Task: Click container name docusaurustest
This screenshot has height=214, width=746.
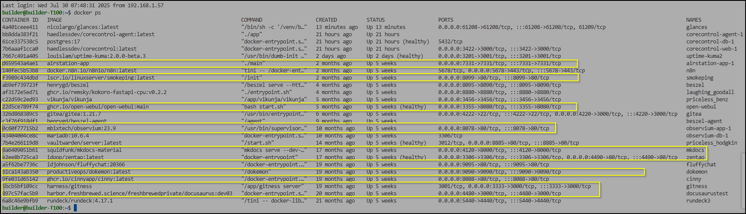Action: (x=707, y=194)
